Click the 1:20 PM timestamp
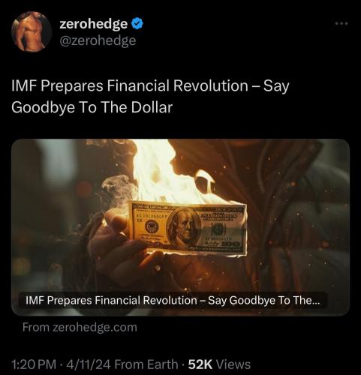 coord(34,364)
